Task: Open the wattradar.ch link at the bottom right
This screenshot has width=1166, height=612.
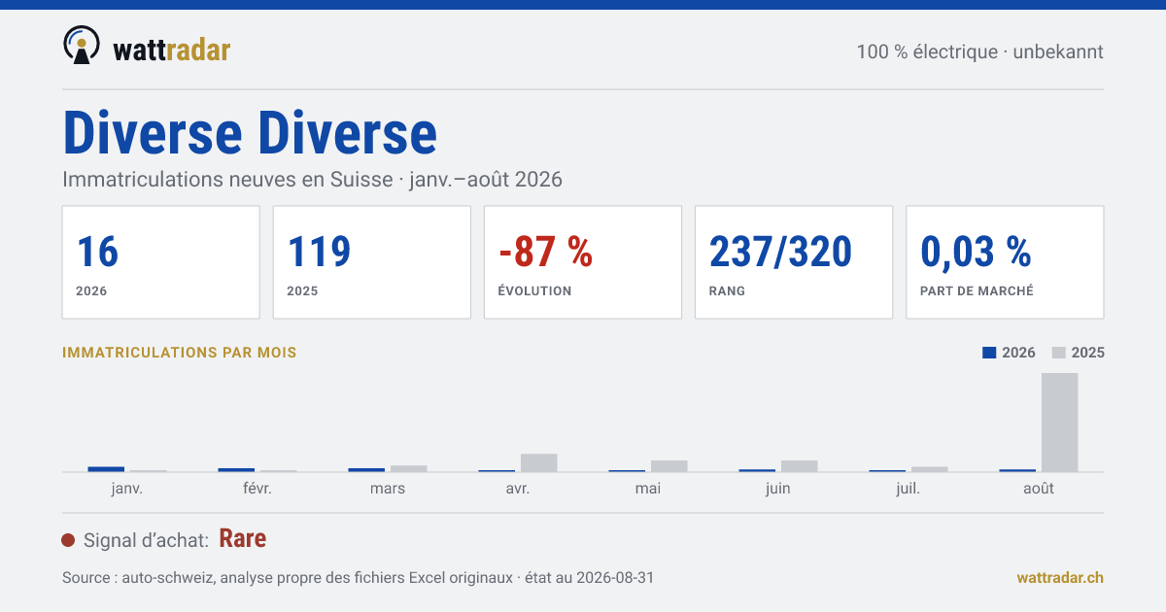Action: click(1060, 577)
